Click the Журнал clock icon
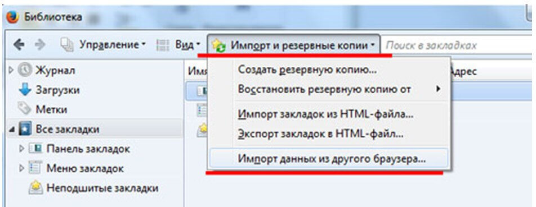Screen dimensions: 536x207 tap(25, 71)
